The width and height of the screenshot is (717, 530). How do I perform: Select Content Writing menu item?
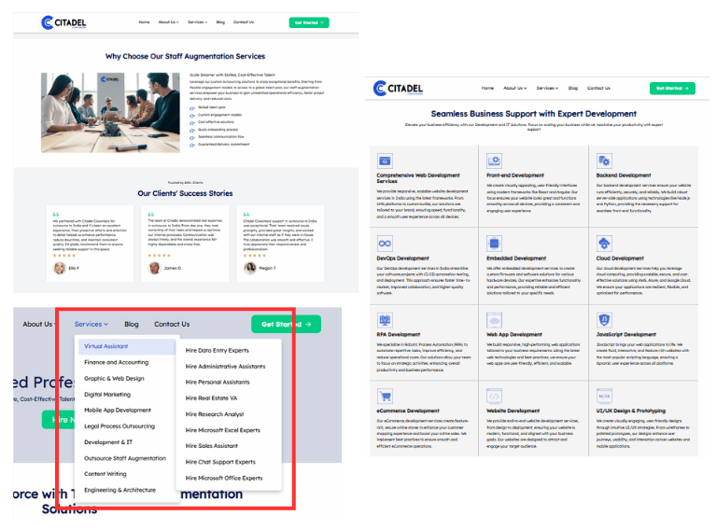pyautogui.click(x=105, y=474)
